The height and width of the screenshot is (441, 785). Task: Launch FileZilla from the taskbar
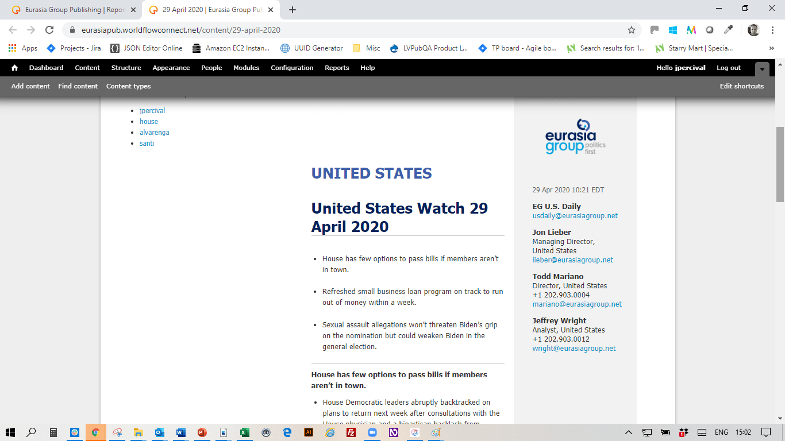click(x=351, y=432)
